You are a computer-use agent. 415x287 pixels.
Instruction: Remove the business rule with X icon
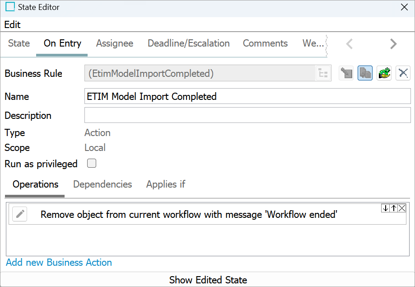403,73
